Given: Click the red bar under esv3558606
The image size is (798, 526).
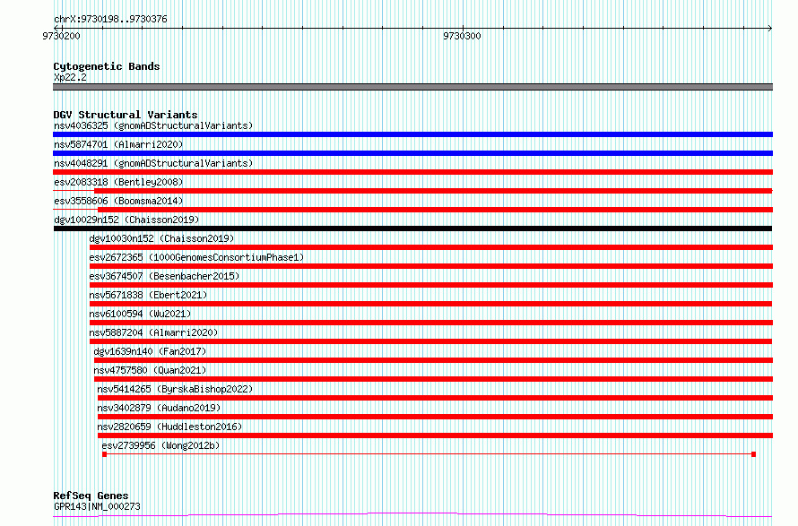Looking at the screenshot, I should pos(435,210).
